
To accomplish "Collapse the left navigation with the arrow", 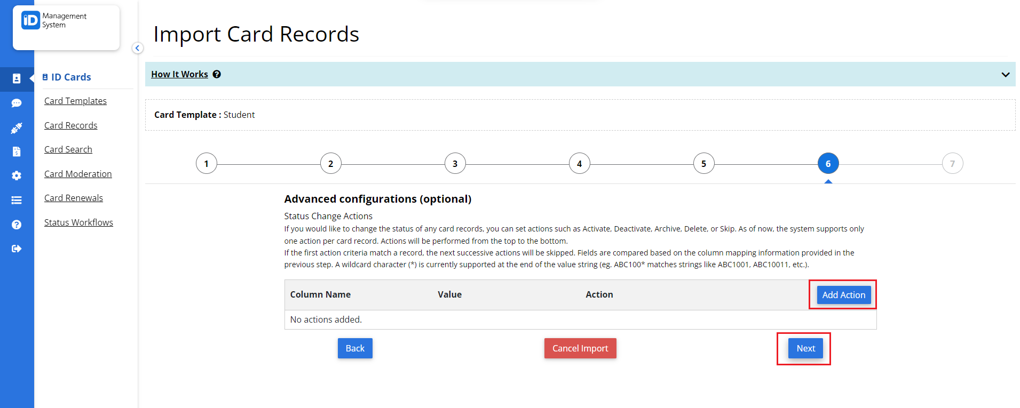I will 137,48.
